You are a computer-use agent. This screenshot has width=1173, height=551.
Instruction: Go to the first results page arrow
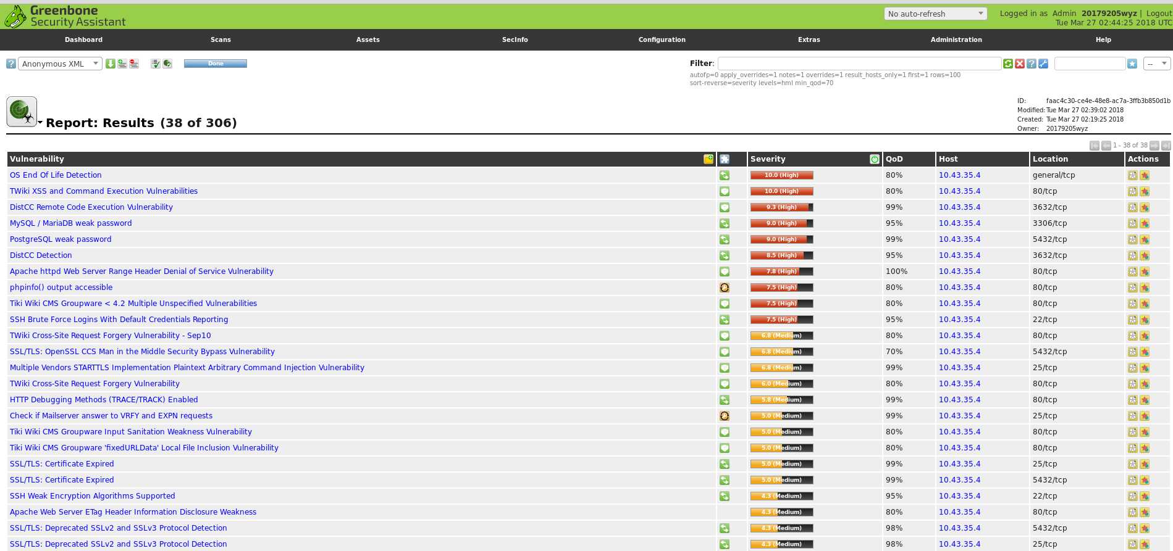pos(1095,146)
